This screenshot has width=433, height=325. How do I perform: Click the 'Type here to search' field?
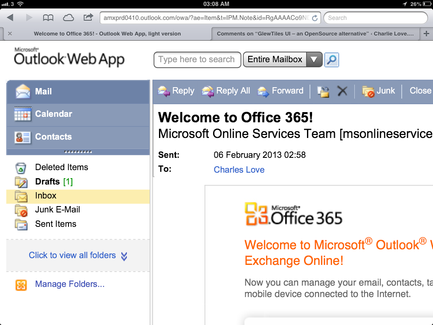(x=197, y=60)
